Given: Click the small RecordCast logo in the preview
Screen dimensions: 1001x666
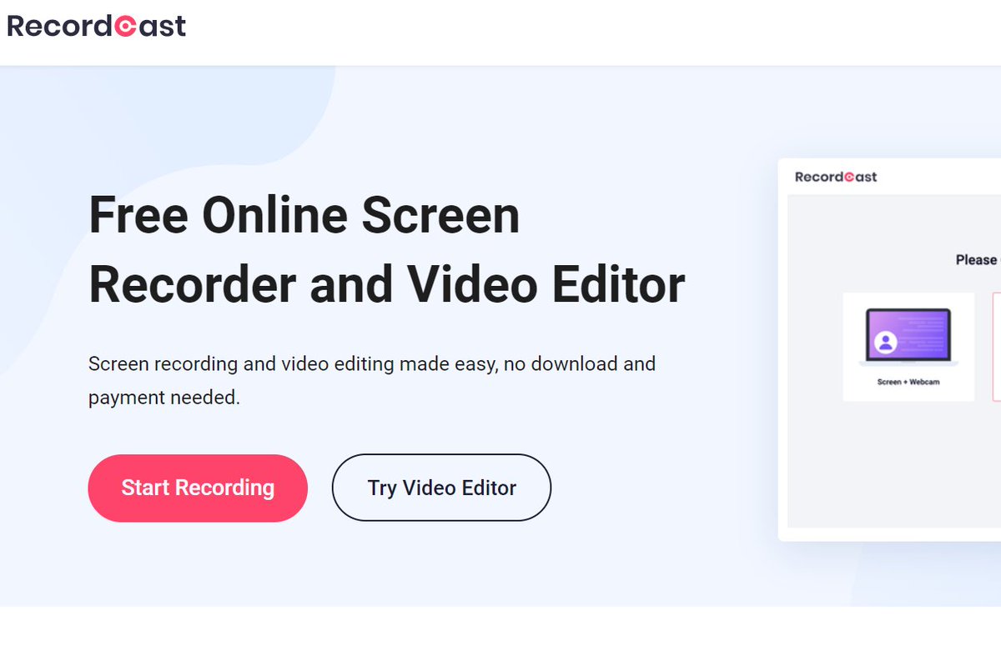Looking at the screenshot, I should point(836,177).
